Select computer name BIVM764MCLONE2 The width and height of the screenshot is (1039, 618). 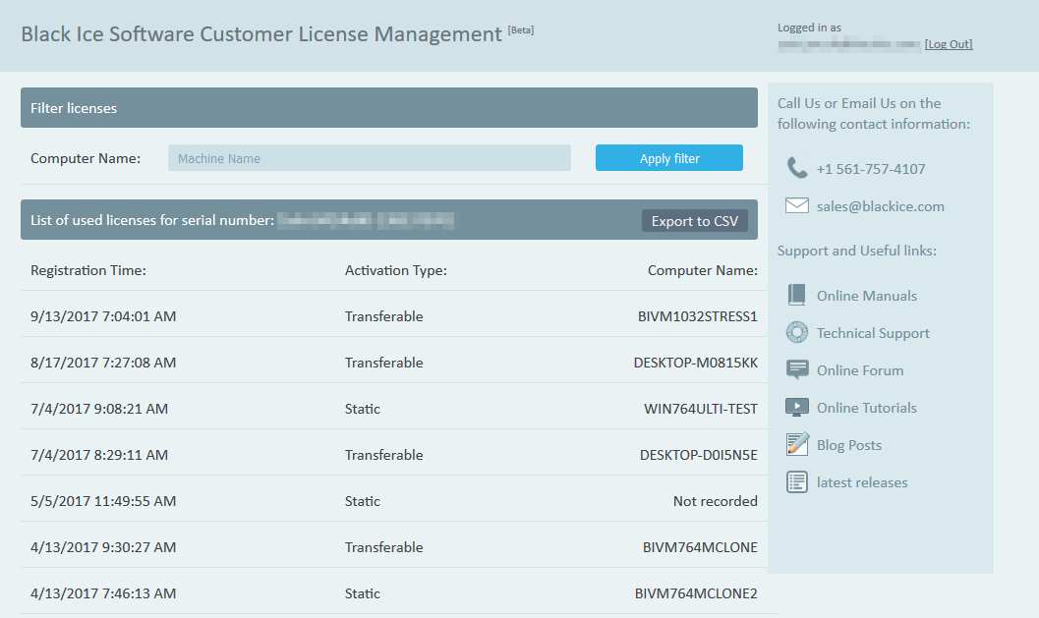coord(696,593)
